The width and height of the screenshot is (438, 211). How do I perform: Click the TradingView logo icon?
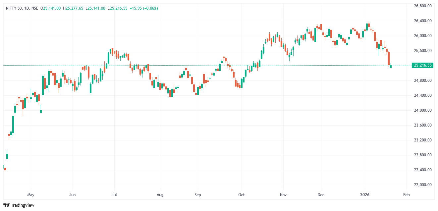point(6,205)
